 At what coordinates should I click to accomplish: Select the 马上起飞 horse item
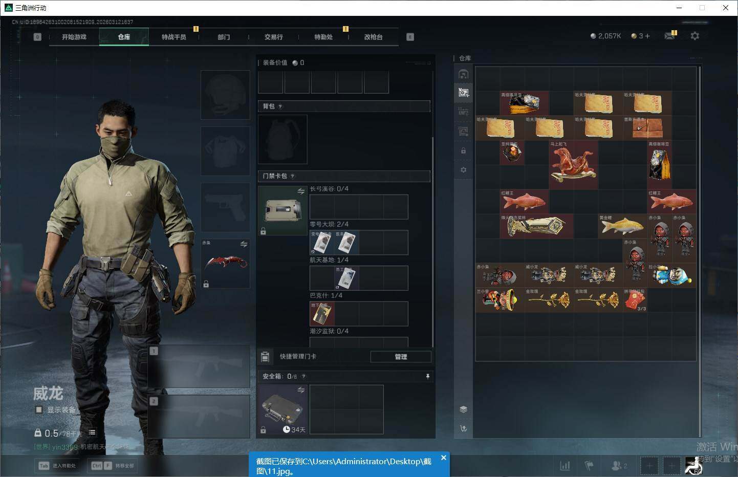click(574, 165)
